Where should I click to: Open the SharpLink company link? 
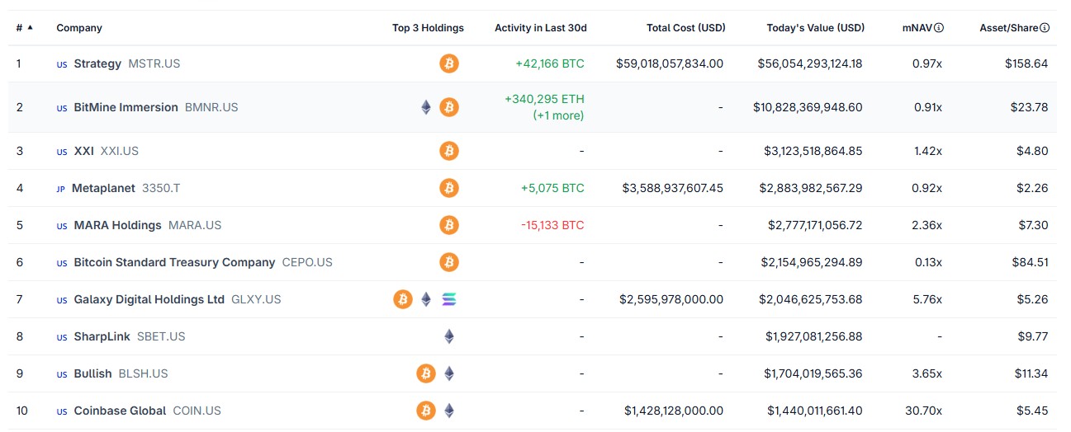(102, 336)
